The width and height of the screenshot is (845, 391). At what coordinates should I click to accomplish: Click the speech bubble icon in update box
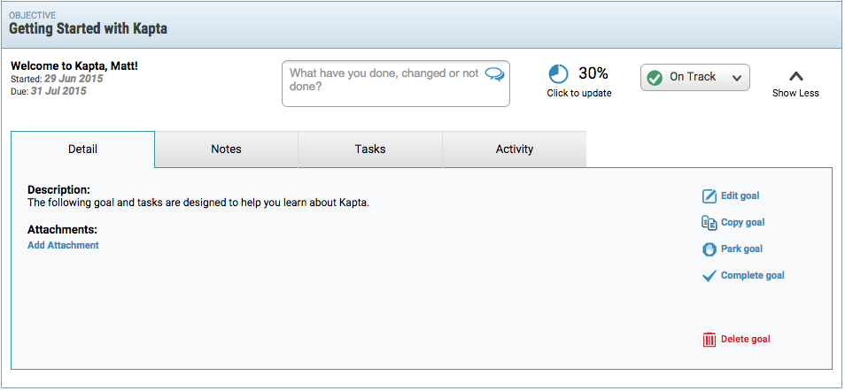tap(494, 74)
